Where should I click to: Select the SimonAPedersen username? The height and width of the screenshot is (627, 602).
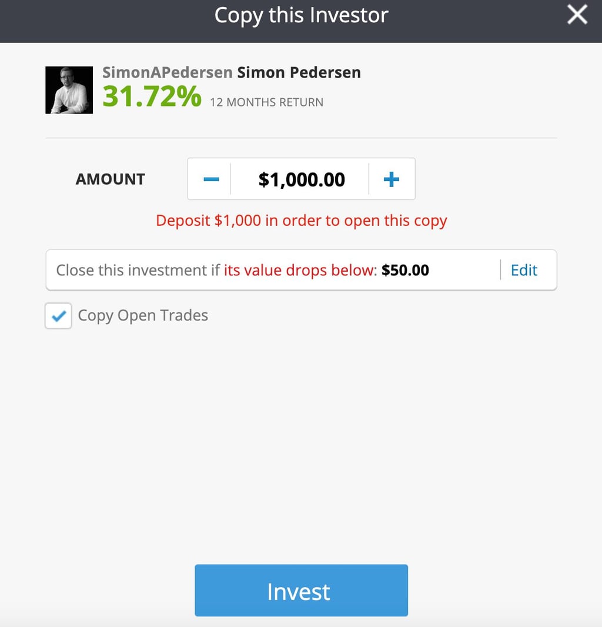[x=166, y=72]
